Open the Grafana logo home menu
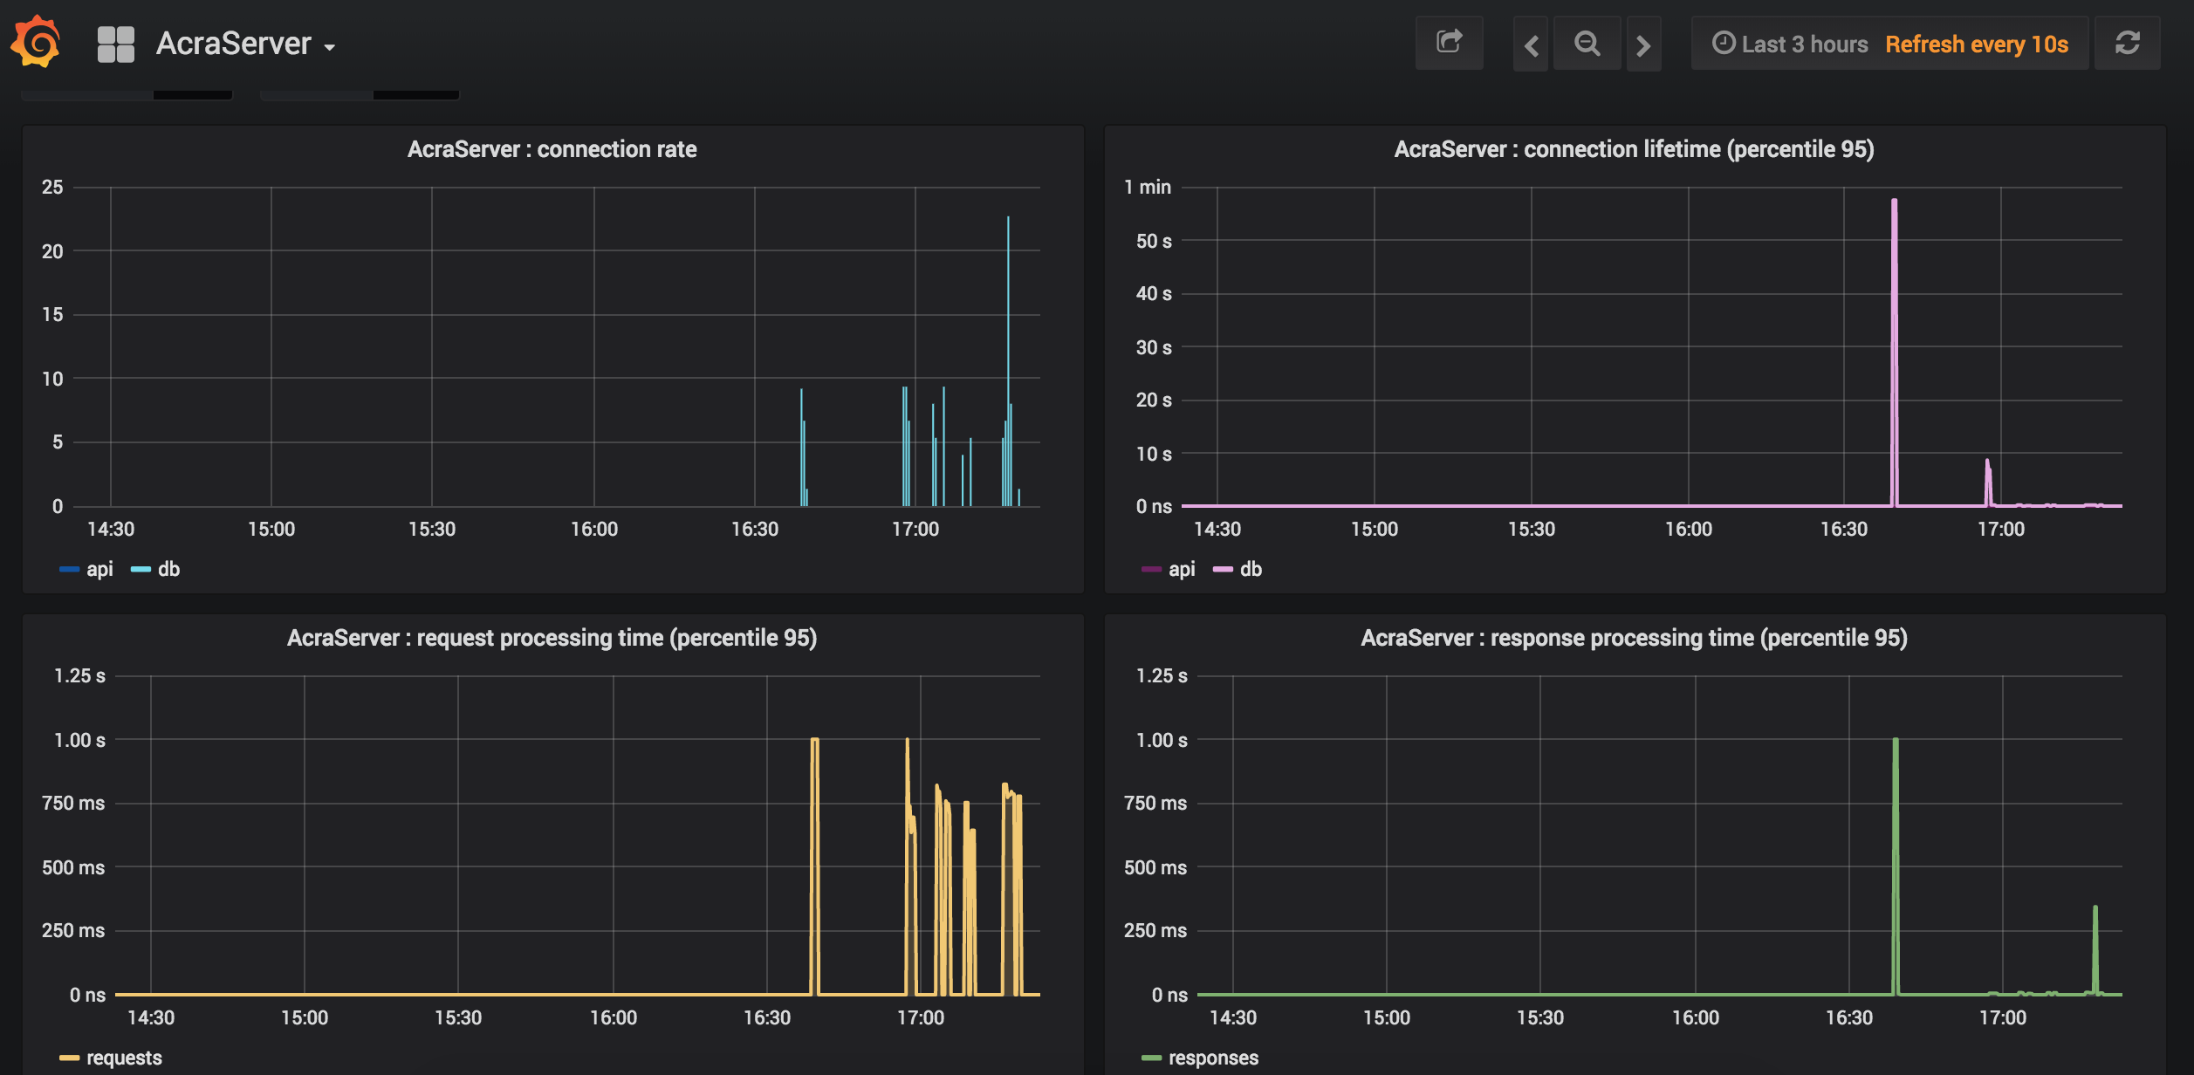The height and width of the screenshot is (1075, 2194). [x=36, y=42]
